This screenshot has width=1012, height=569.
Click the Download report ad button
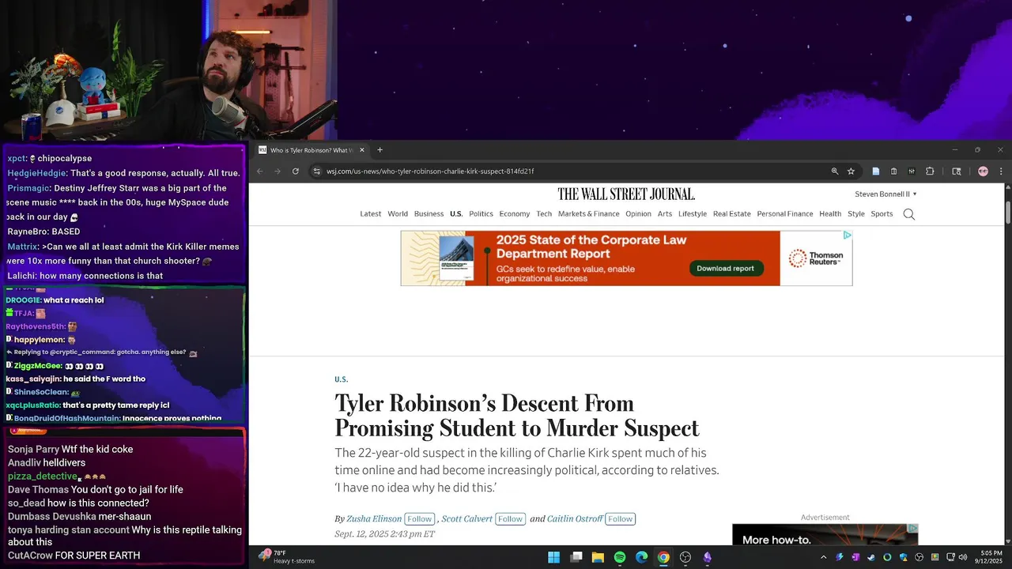[725, 269]
